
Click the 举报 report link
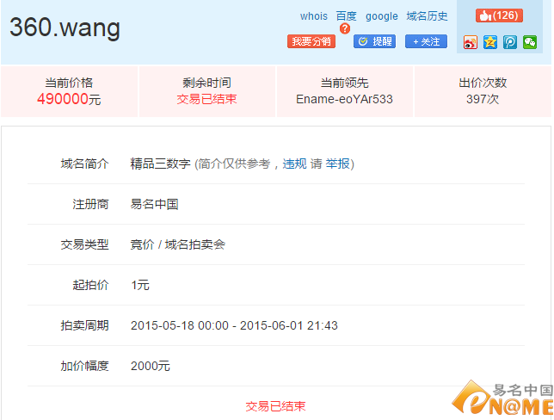[337, 164]
